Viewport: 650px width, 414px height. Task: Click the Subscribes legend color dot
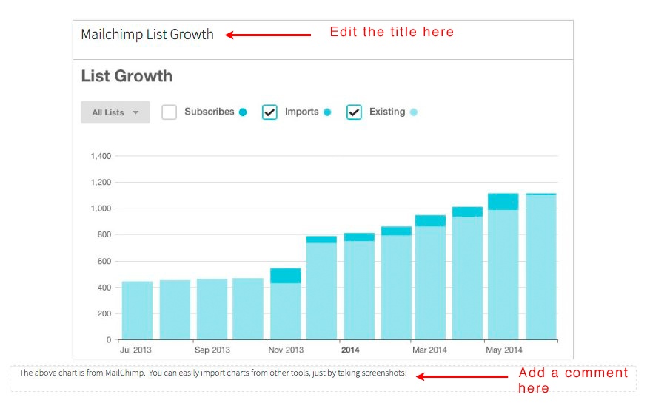(x=243, y=112)
